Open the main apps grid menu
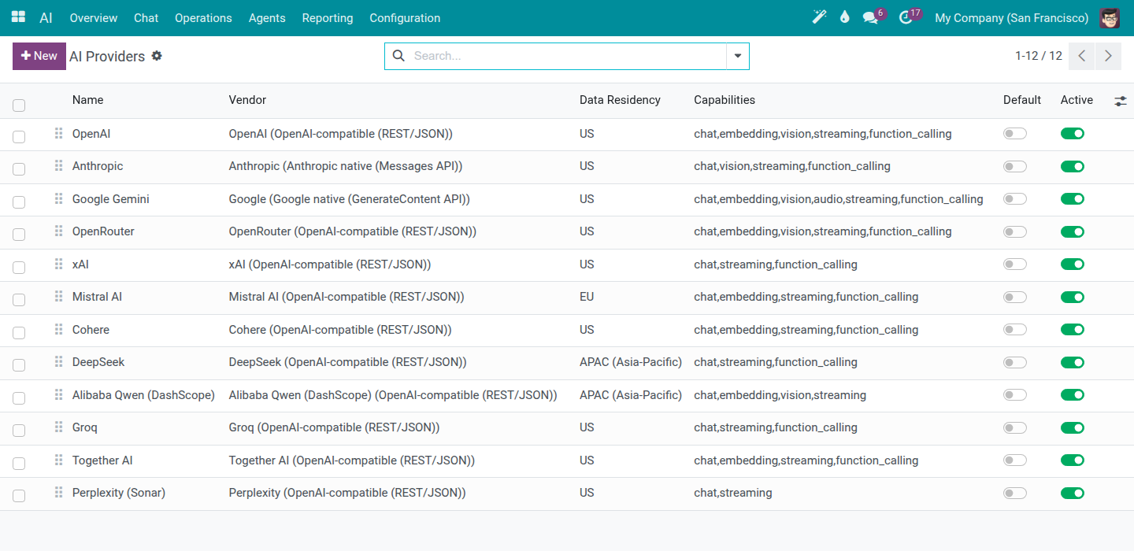1134x551 pixels. point(18,17)
